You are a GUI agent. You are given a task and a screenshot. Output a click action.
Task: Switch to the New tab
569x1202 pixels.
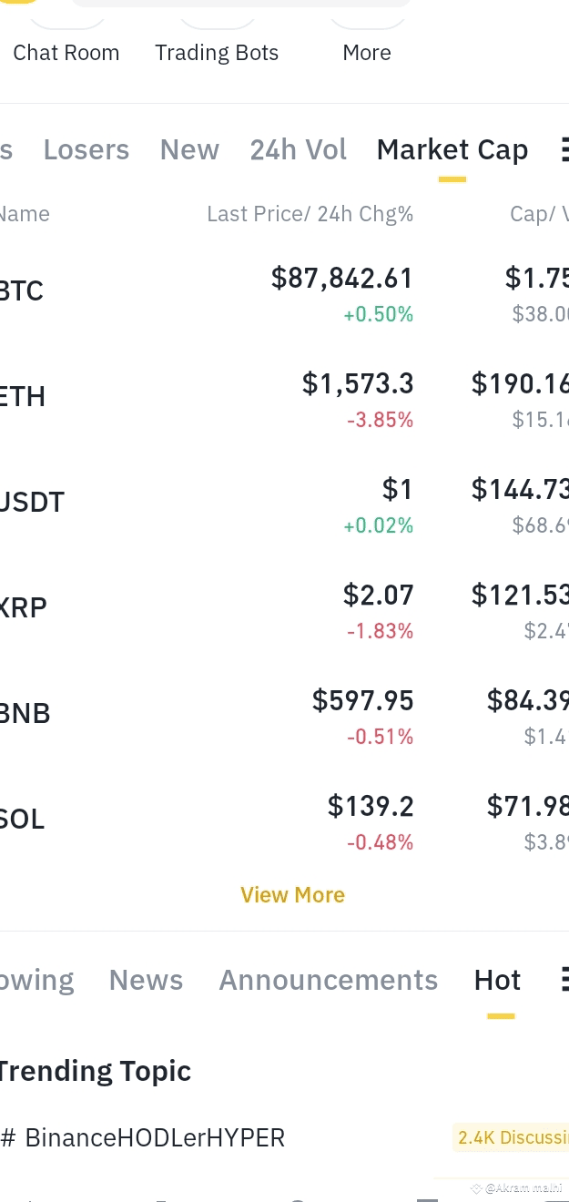189,149
